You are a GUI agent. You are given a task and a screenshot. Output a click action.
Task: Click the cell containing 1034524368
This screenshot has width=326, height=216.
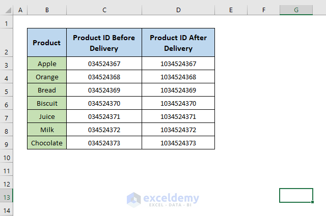coord(178,77)
